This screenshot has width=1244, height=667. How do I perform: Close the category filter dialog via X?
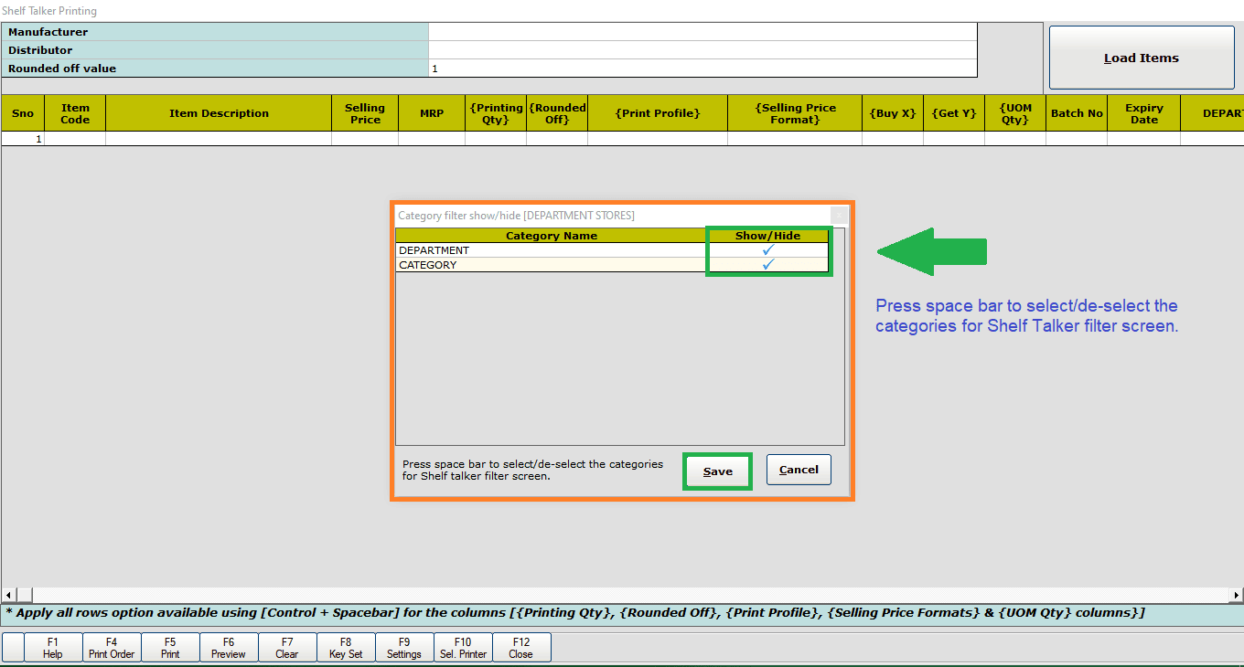pyautogui.click(x=839, y=216)
